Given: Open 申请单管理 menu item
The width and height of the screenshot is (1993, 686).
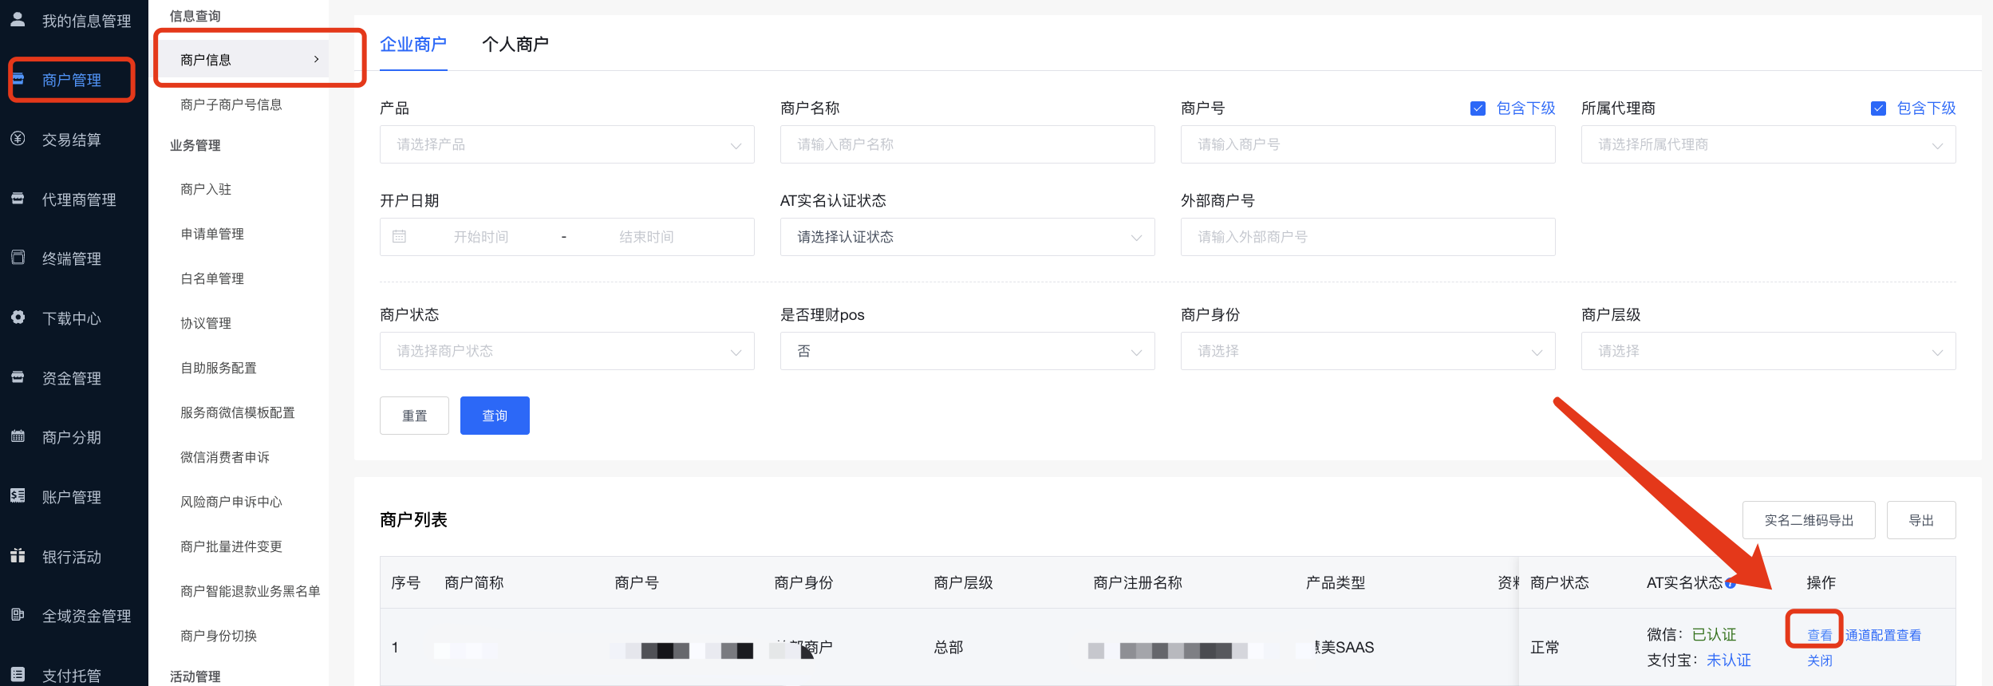Looking at the screenshot, I should click(212, 234).
